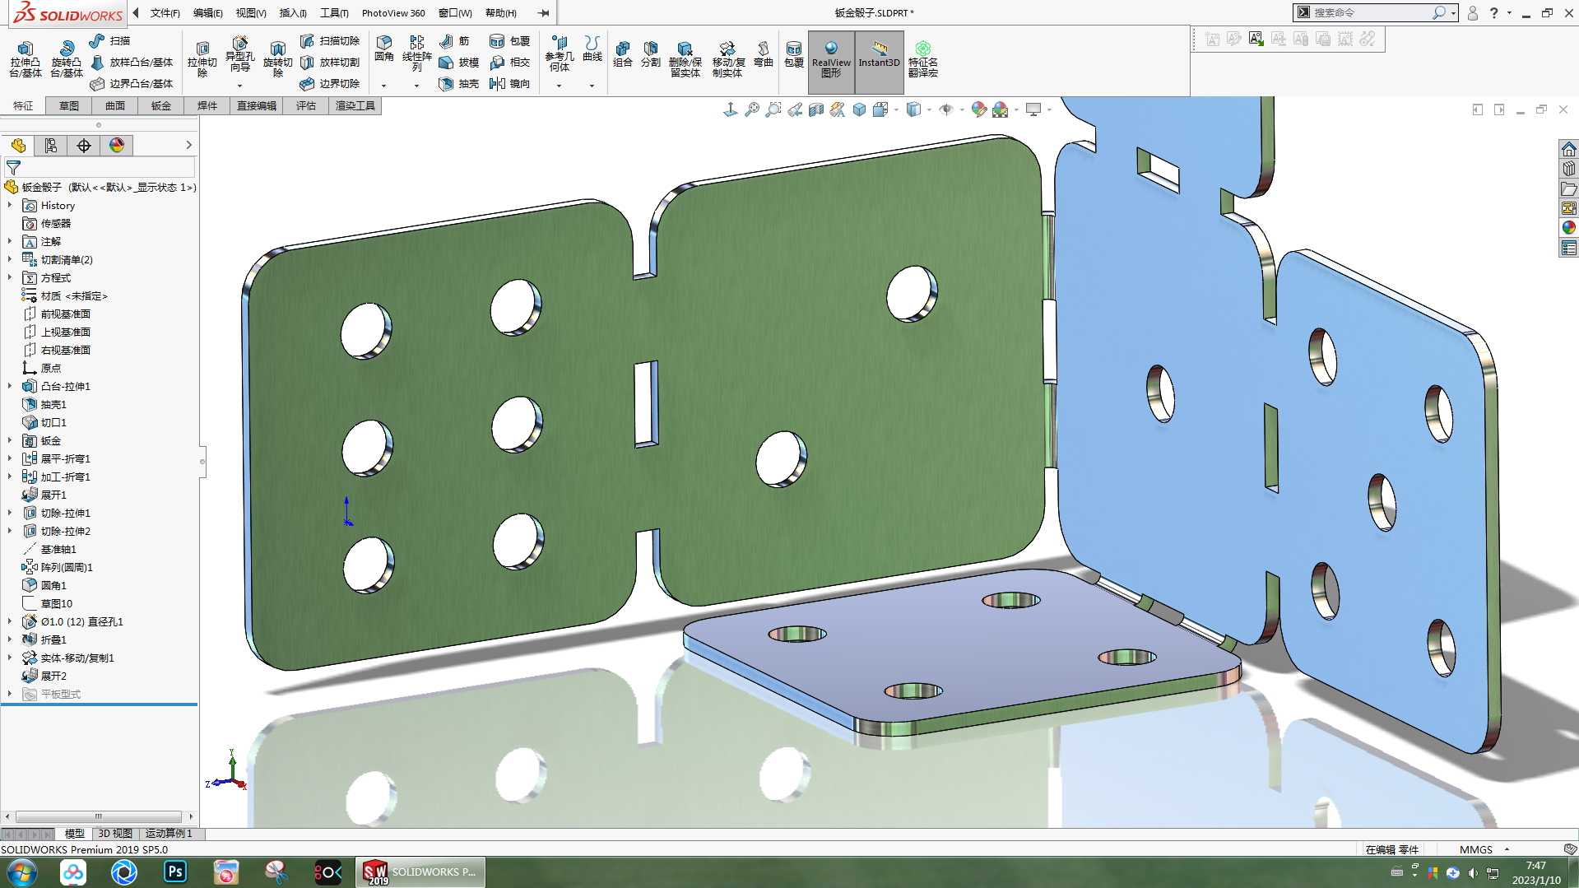1579x888 pixels.
Task: Click the feature tree horizontal scrollbar
Action: tap(98, 816)
